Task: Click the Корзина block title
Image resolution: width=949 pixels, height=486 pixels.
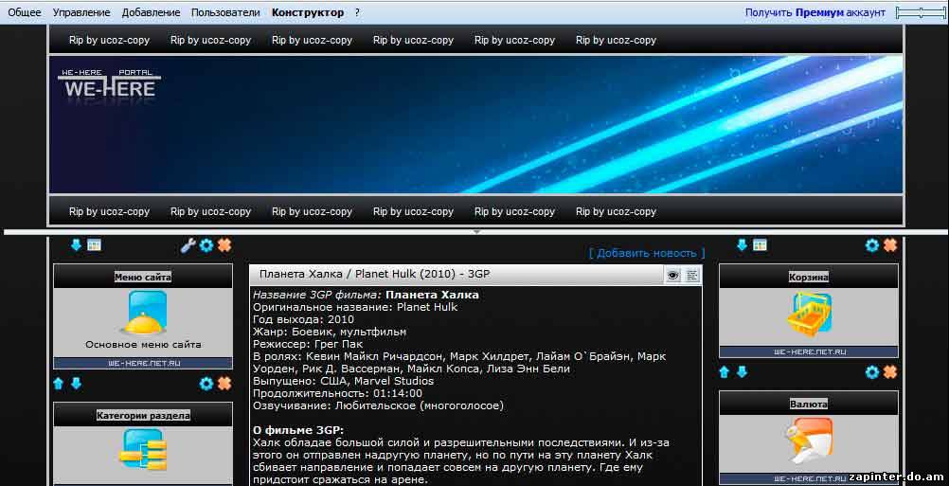Action: pyautogui.click(x=809, y=278)
